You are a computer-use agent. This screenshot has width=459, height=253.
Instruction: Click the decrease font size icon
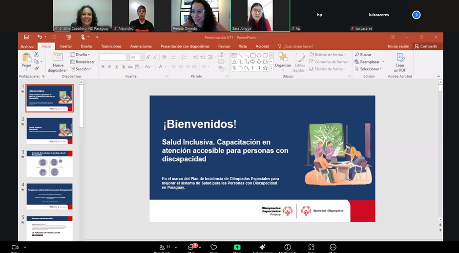[155, 57]
